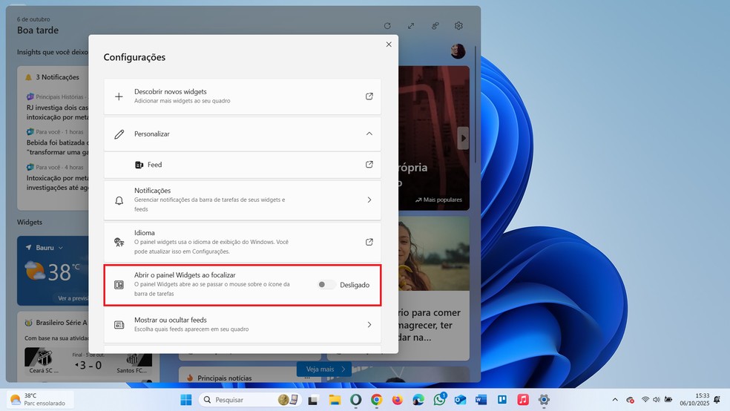Open WhatsApp from the taskbar
730x411 pixels.
pos(440,400)
